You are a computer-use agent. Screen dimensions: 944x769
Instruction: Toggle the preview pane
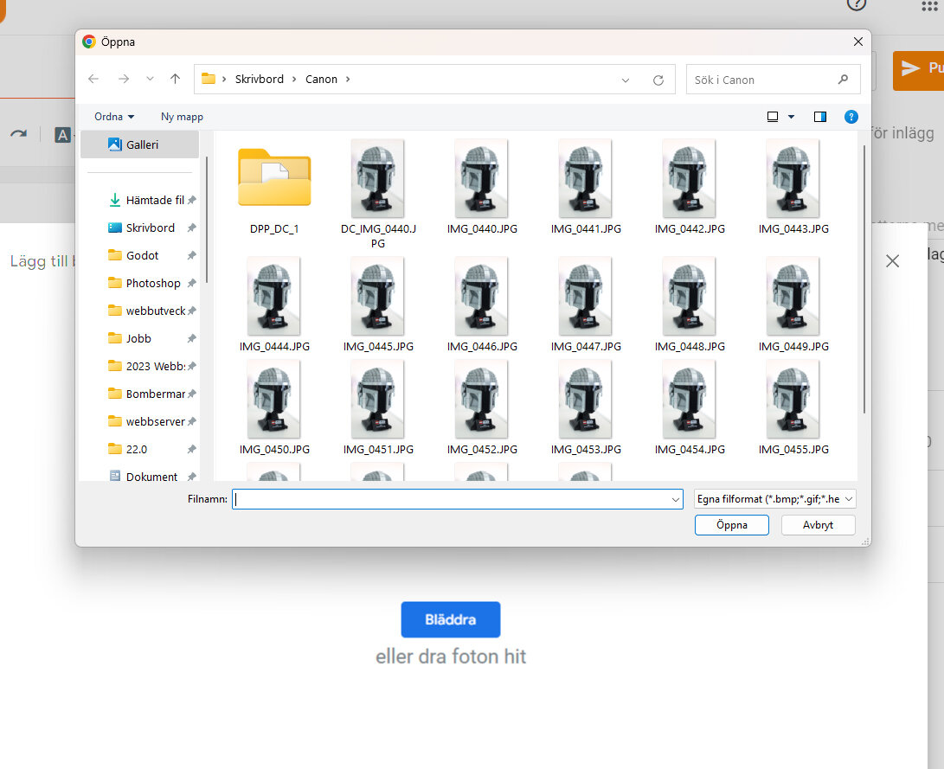820,117
